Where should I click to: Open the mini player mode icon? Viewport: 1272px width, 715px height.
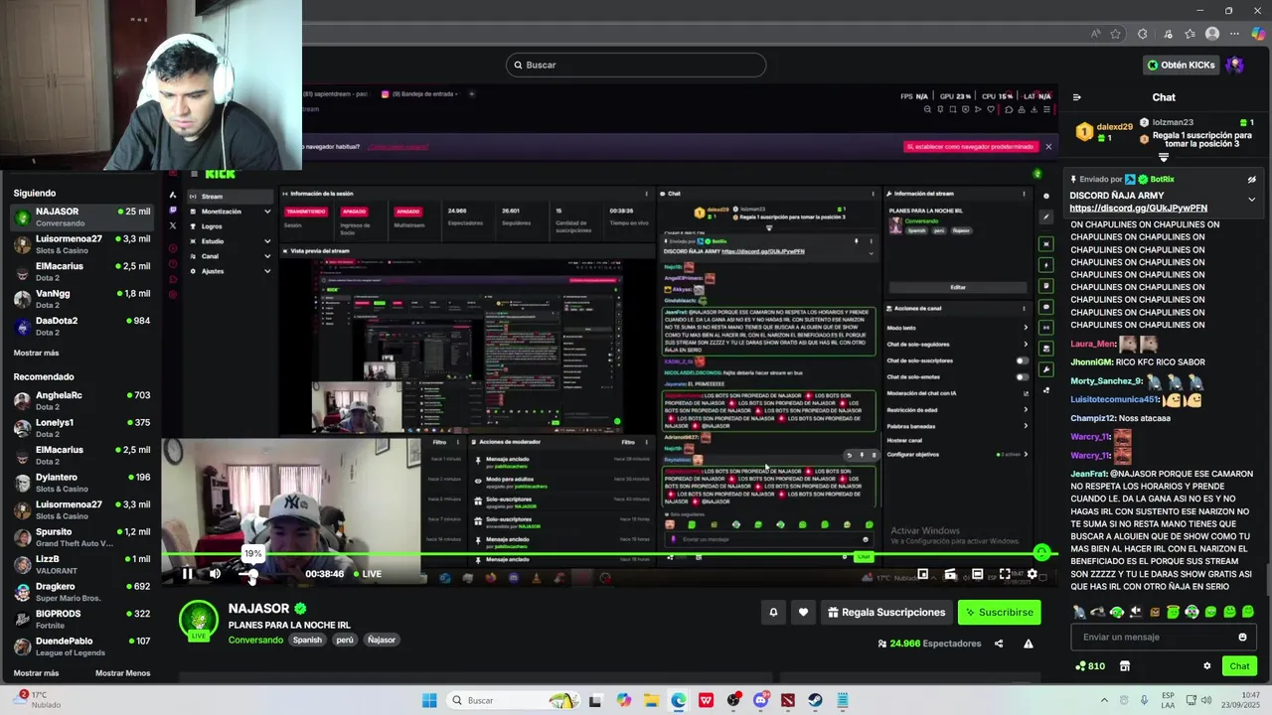click(922, 574)
